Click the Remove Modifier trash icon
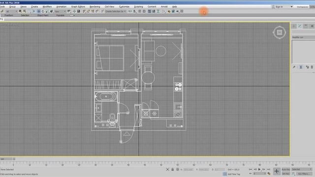 point(312,67)
